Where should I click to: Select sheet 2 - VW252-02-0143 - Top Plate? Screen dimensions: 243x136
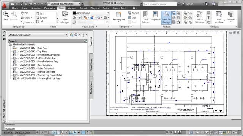[32, 51]
